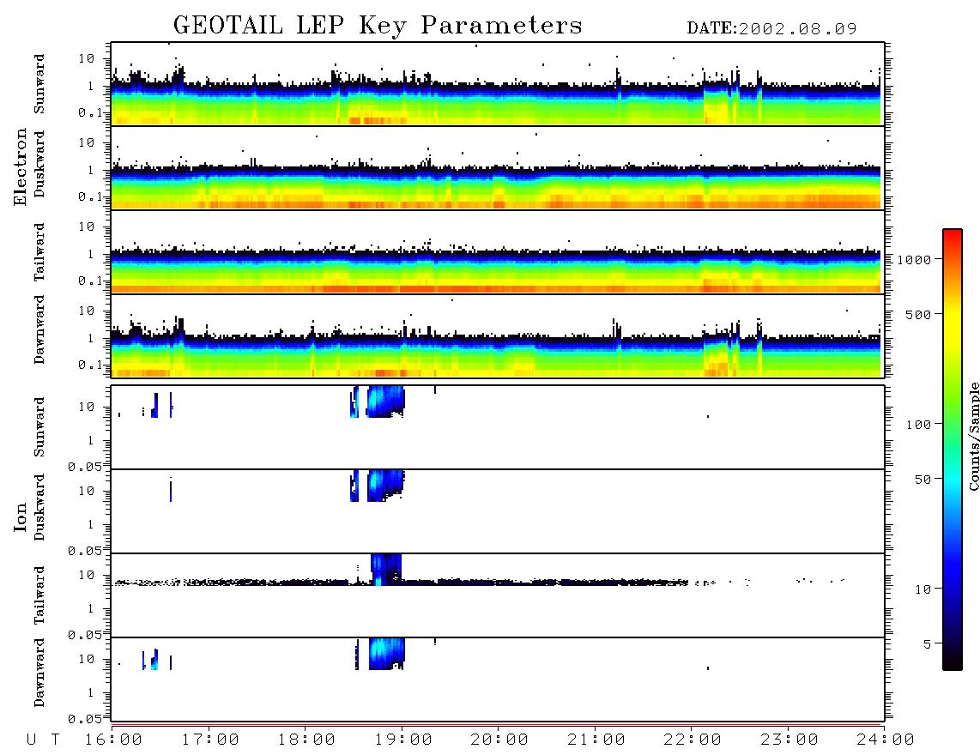Click the Electron Dawnward spectrogram panel
980x755 pixels.
pyautogui.click(x=498, y=335)
